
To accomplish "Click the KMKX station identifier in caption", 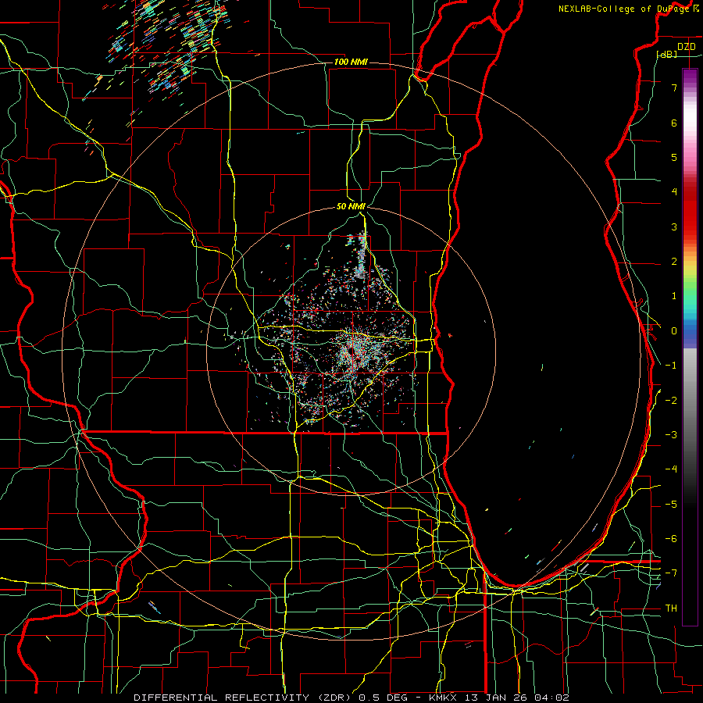I will click(x=444, y=698).
